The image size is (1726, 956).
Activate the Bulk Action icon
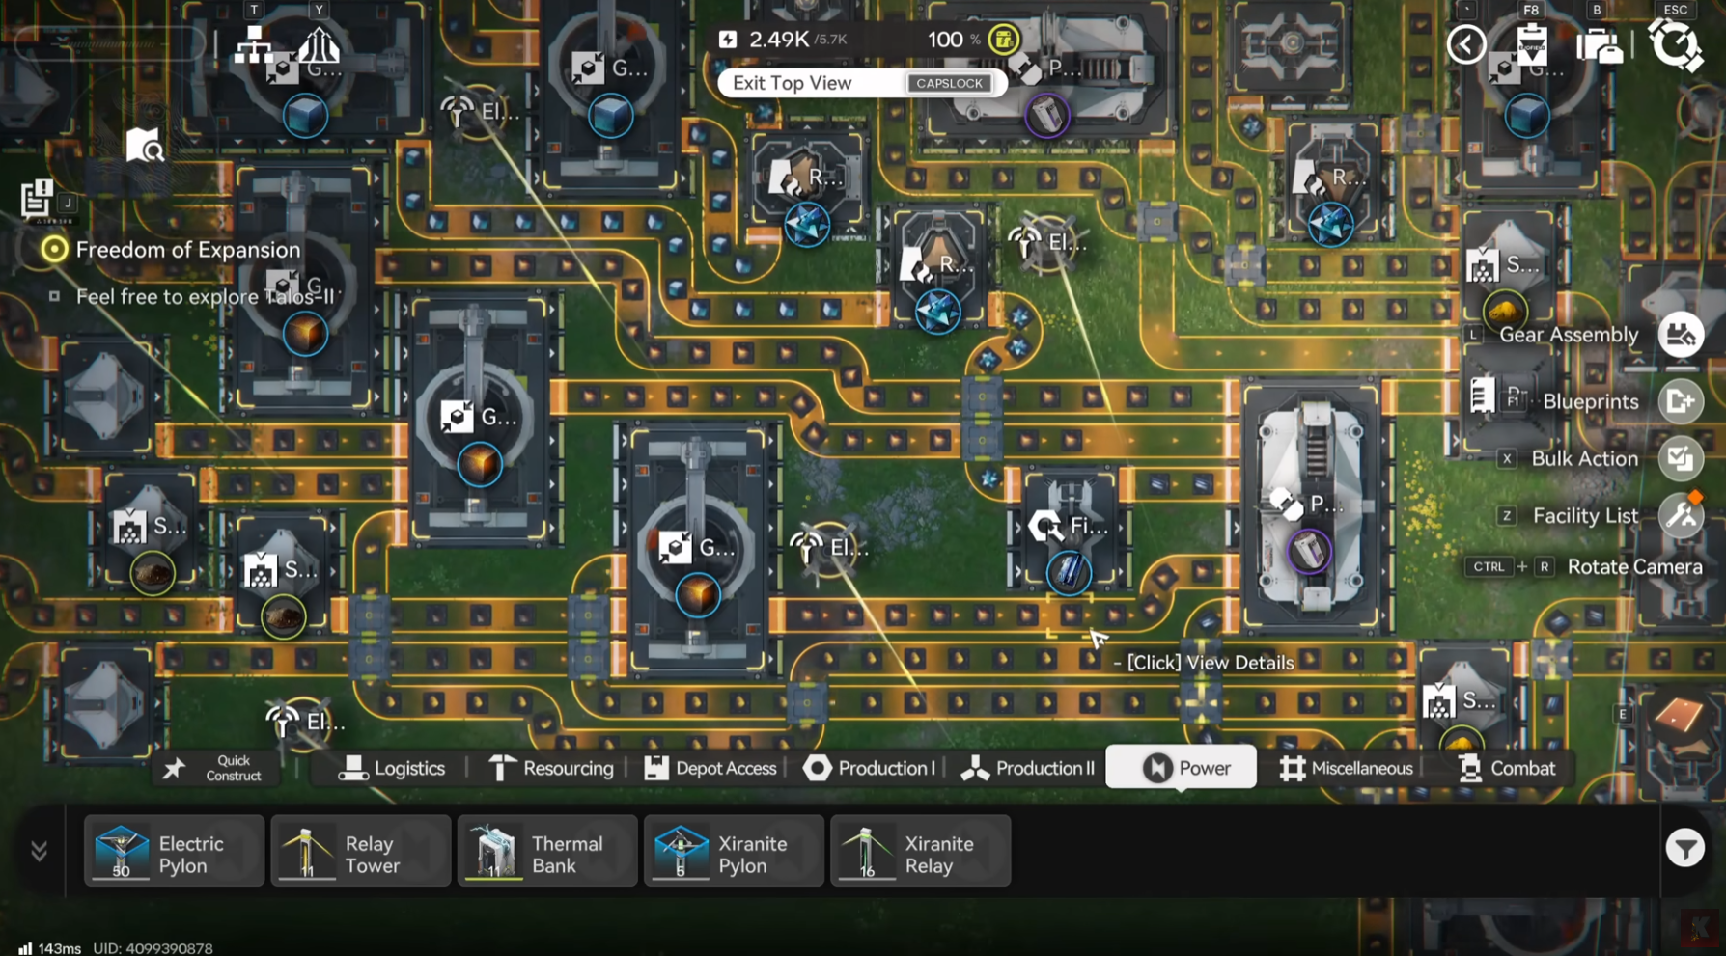tap(1681, 458)
